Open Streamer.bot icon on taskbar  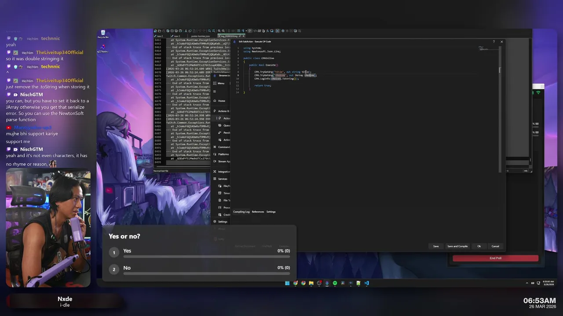tap(327, 283)
